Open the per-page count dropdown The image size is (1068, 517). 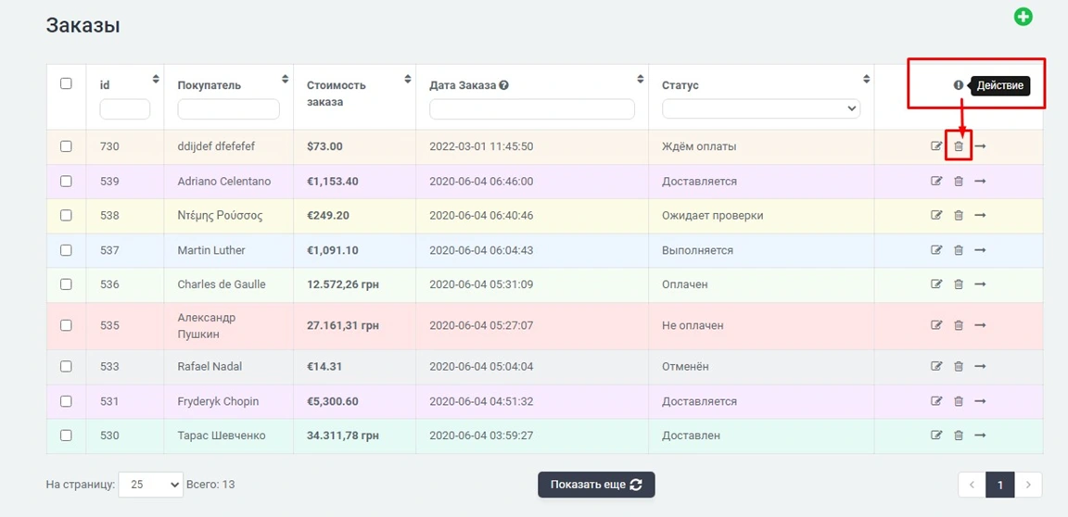(x=150, y=485)
